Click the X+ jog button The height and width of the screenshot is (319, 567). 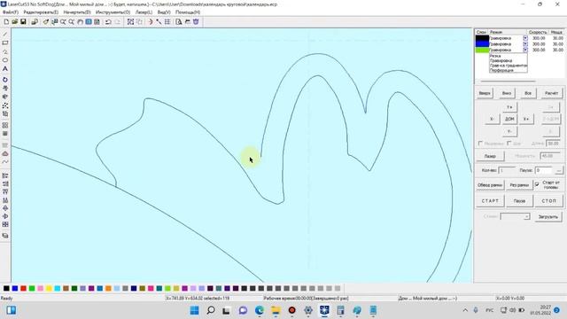(526, 119)
